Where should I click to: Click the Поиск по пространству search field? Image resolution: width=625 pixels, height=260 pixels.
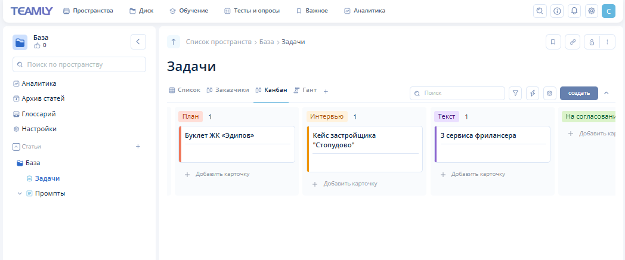click(79, 64)
